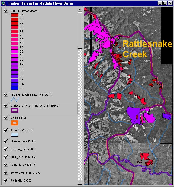Select the Rivers & Streams line symbol

click(15, 99)
